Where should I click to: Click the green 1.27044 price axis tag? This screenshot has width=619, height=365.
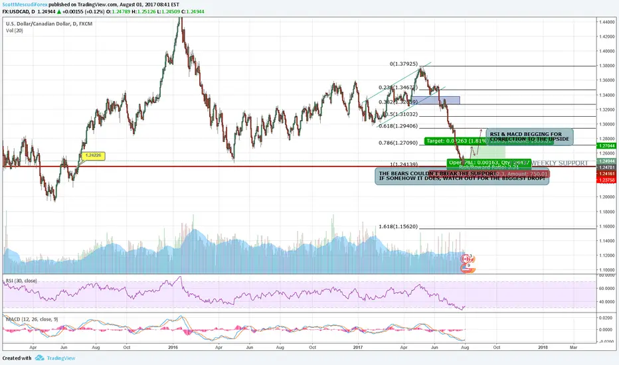(606, 145)
